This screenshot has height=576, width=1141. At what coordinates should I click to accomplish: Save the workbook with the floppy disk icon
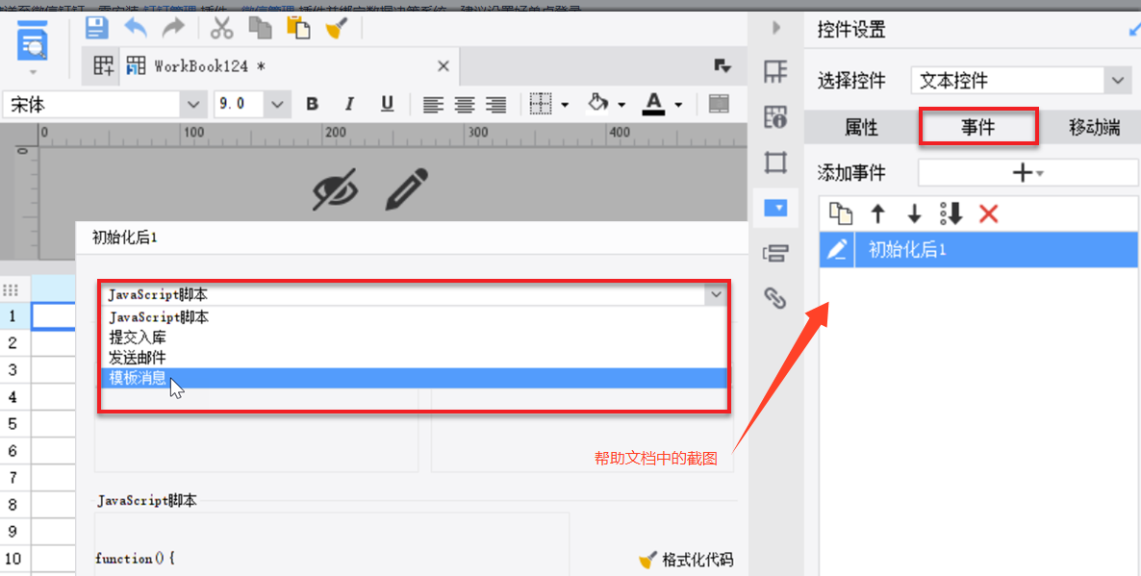point(97,28)
